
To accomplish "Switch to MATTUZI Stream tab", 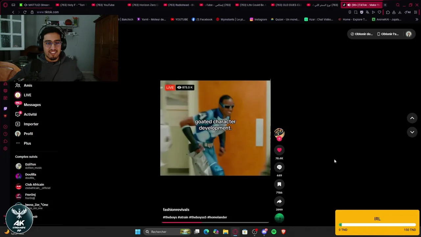I will (x=36, y=5).
